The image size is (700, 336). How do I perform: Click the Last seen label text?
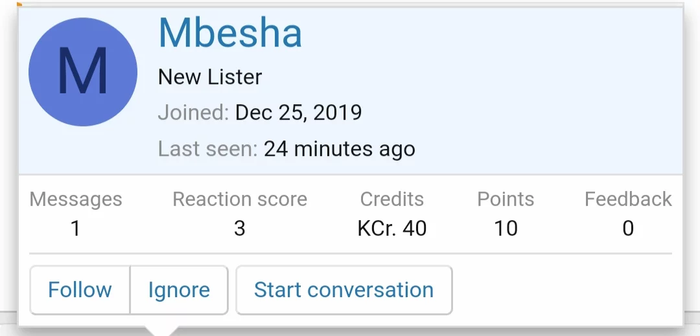coord(207,149)
